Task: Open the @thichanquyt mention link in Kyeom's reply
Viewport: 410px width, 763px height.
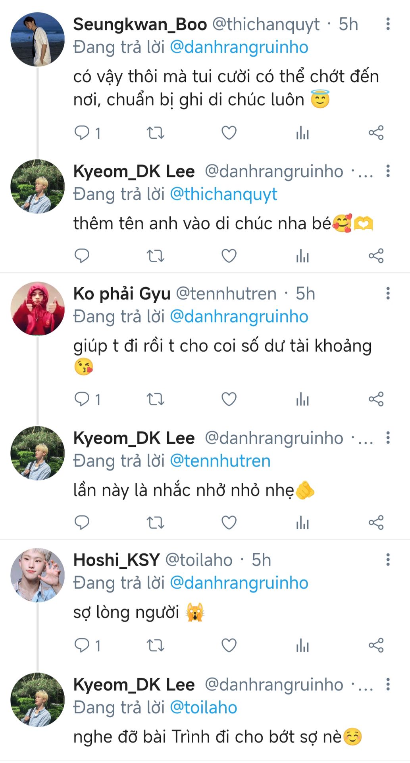Action: click(223, 194)
